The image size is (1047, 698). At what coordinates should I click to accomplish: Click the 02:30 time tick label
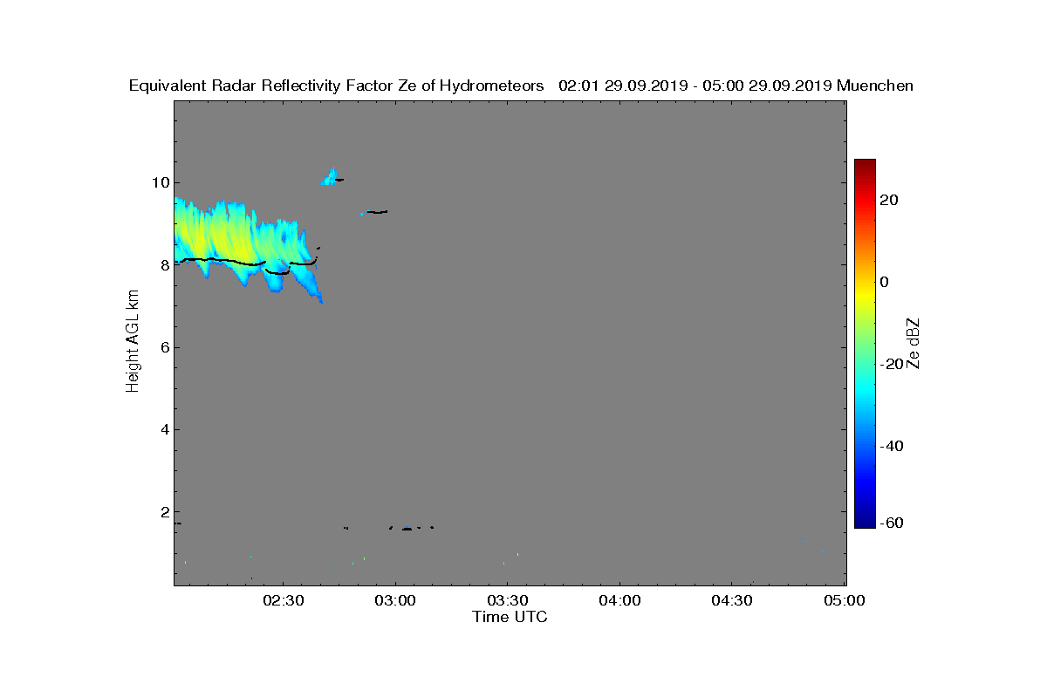(x=282, y=600)
